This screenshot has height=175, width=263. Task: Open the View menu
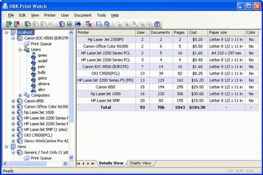[35, 15]
